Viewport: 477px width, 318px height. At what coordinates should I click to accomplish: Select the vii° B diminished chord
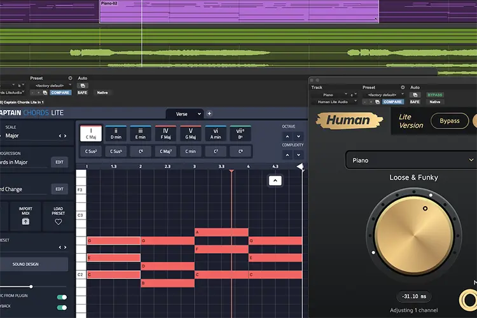(x=240, y=134)
